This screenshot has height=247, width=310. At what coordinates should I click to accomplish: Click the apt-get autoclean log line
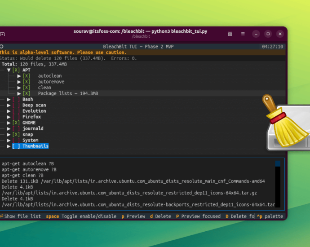[28, 163]
